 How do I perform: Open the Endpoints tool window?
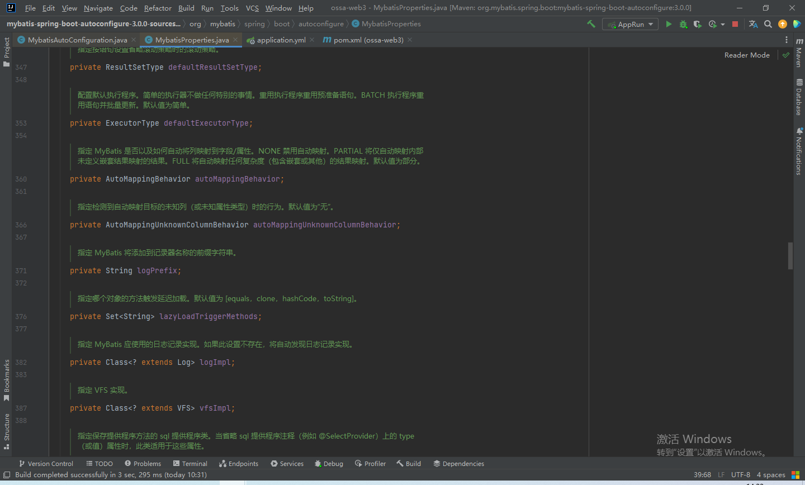[239, 464]
